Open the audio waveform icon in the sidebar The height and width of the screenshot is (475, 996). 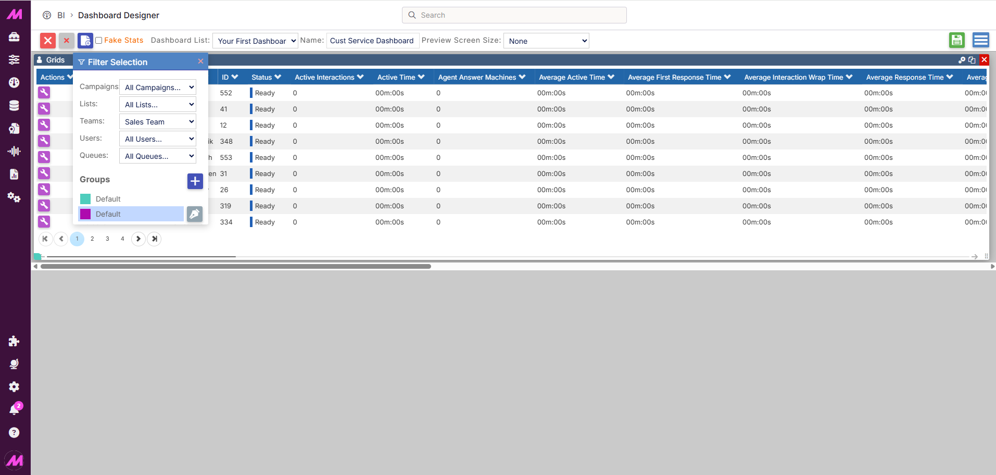[x=14, y=151]
